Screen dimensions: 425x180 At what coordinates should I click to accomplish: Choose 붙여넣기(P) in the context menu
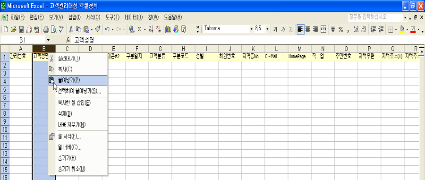click(78, 80)
